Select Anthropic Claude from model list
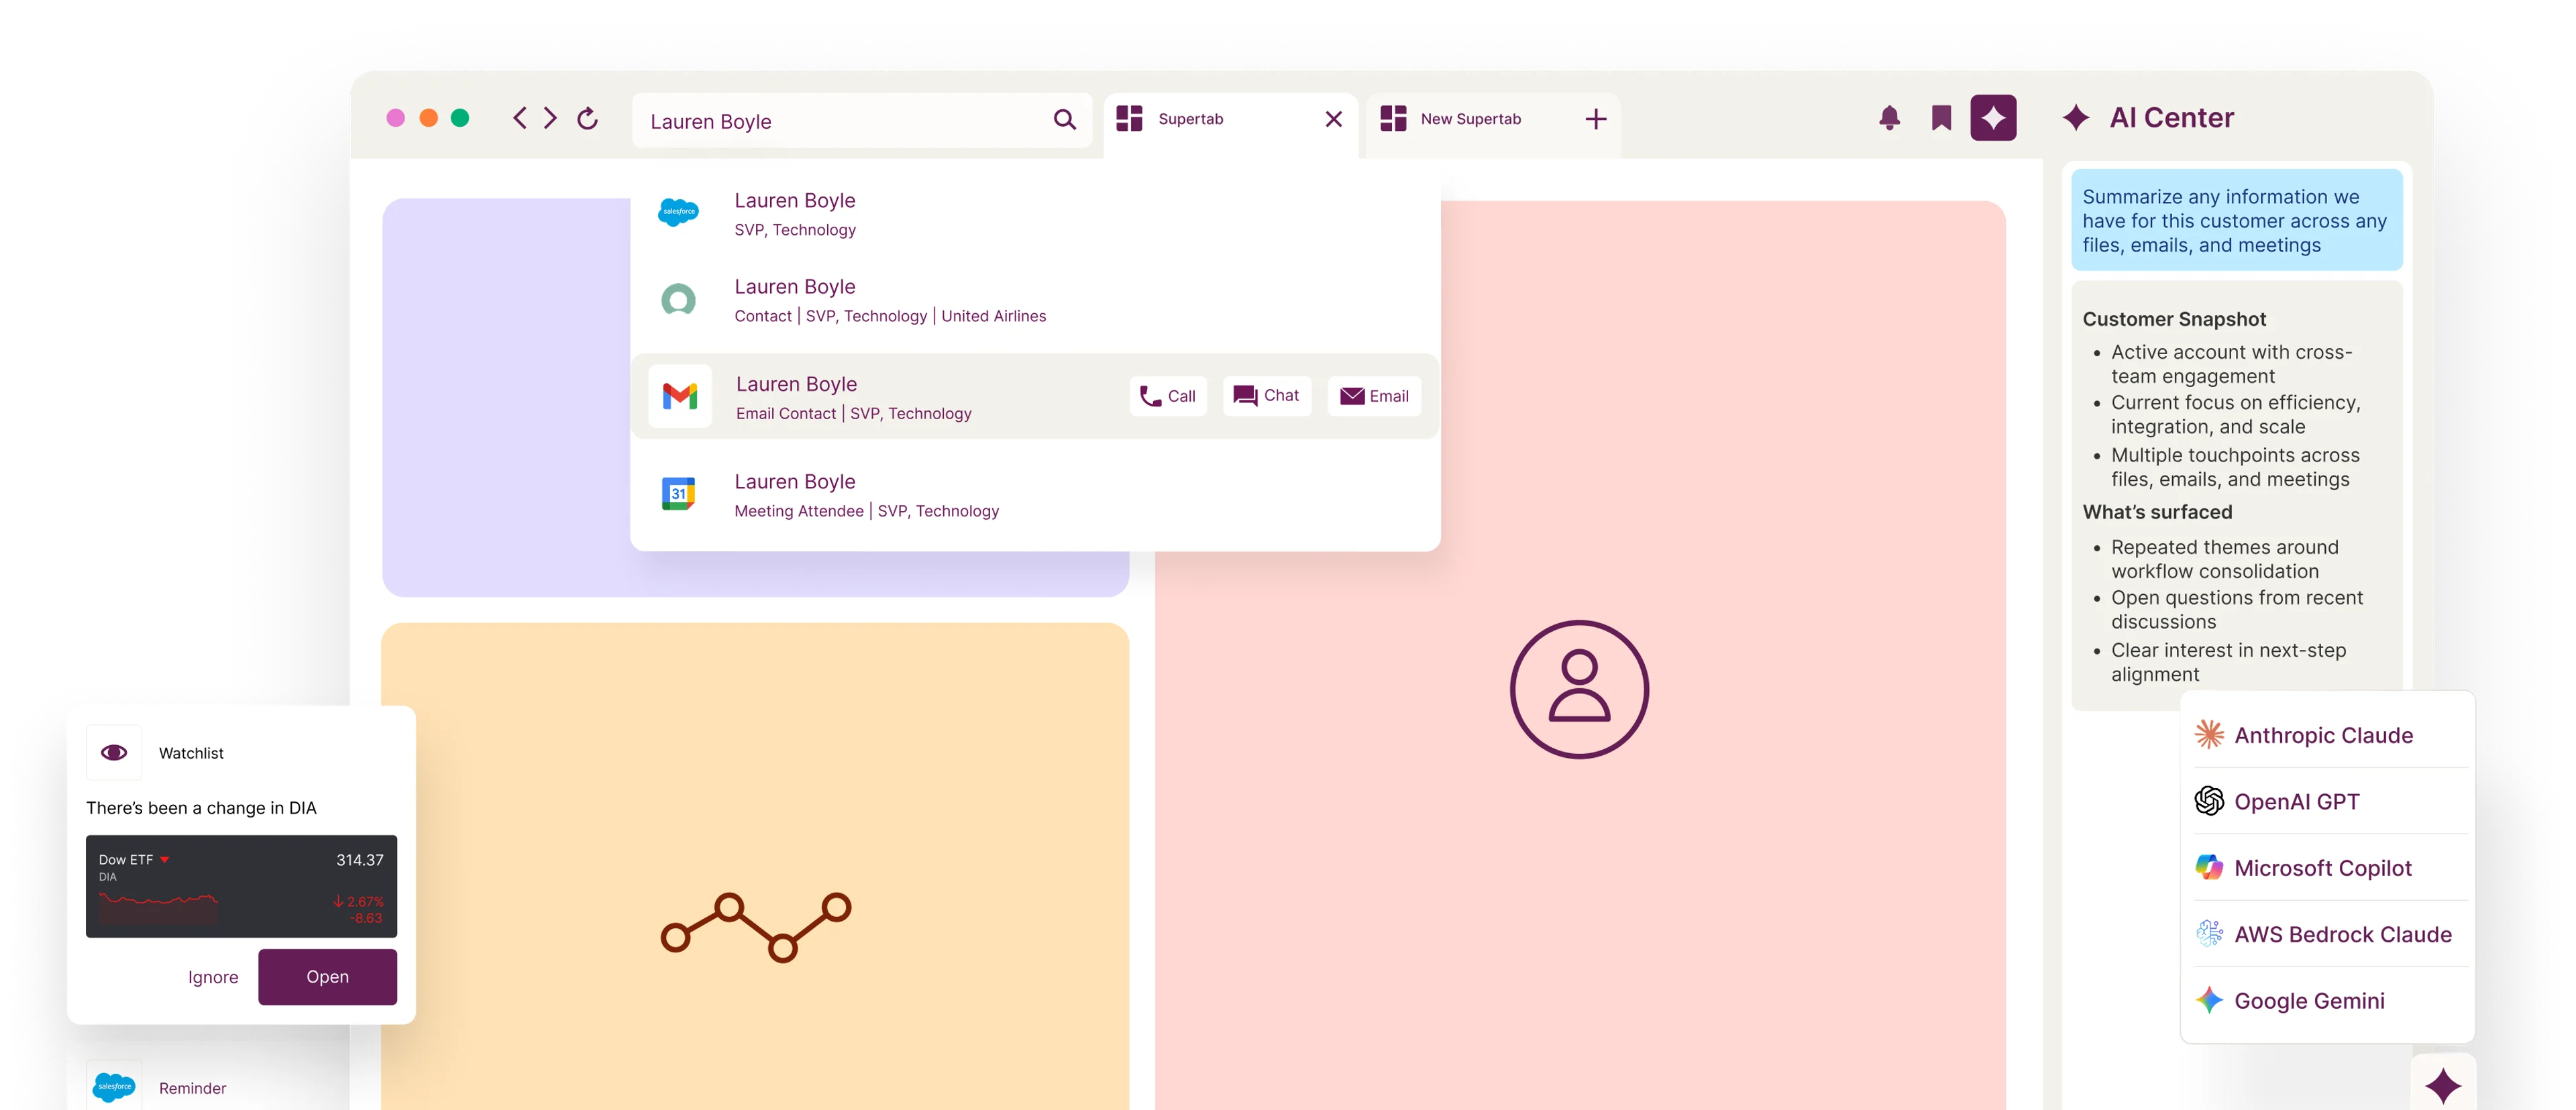2576x1110 pixels. [x=2322, y=735]
